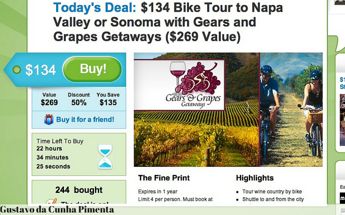Click the checkmark icon under 244 bought

click(51, 201)
